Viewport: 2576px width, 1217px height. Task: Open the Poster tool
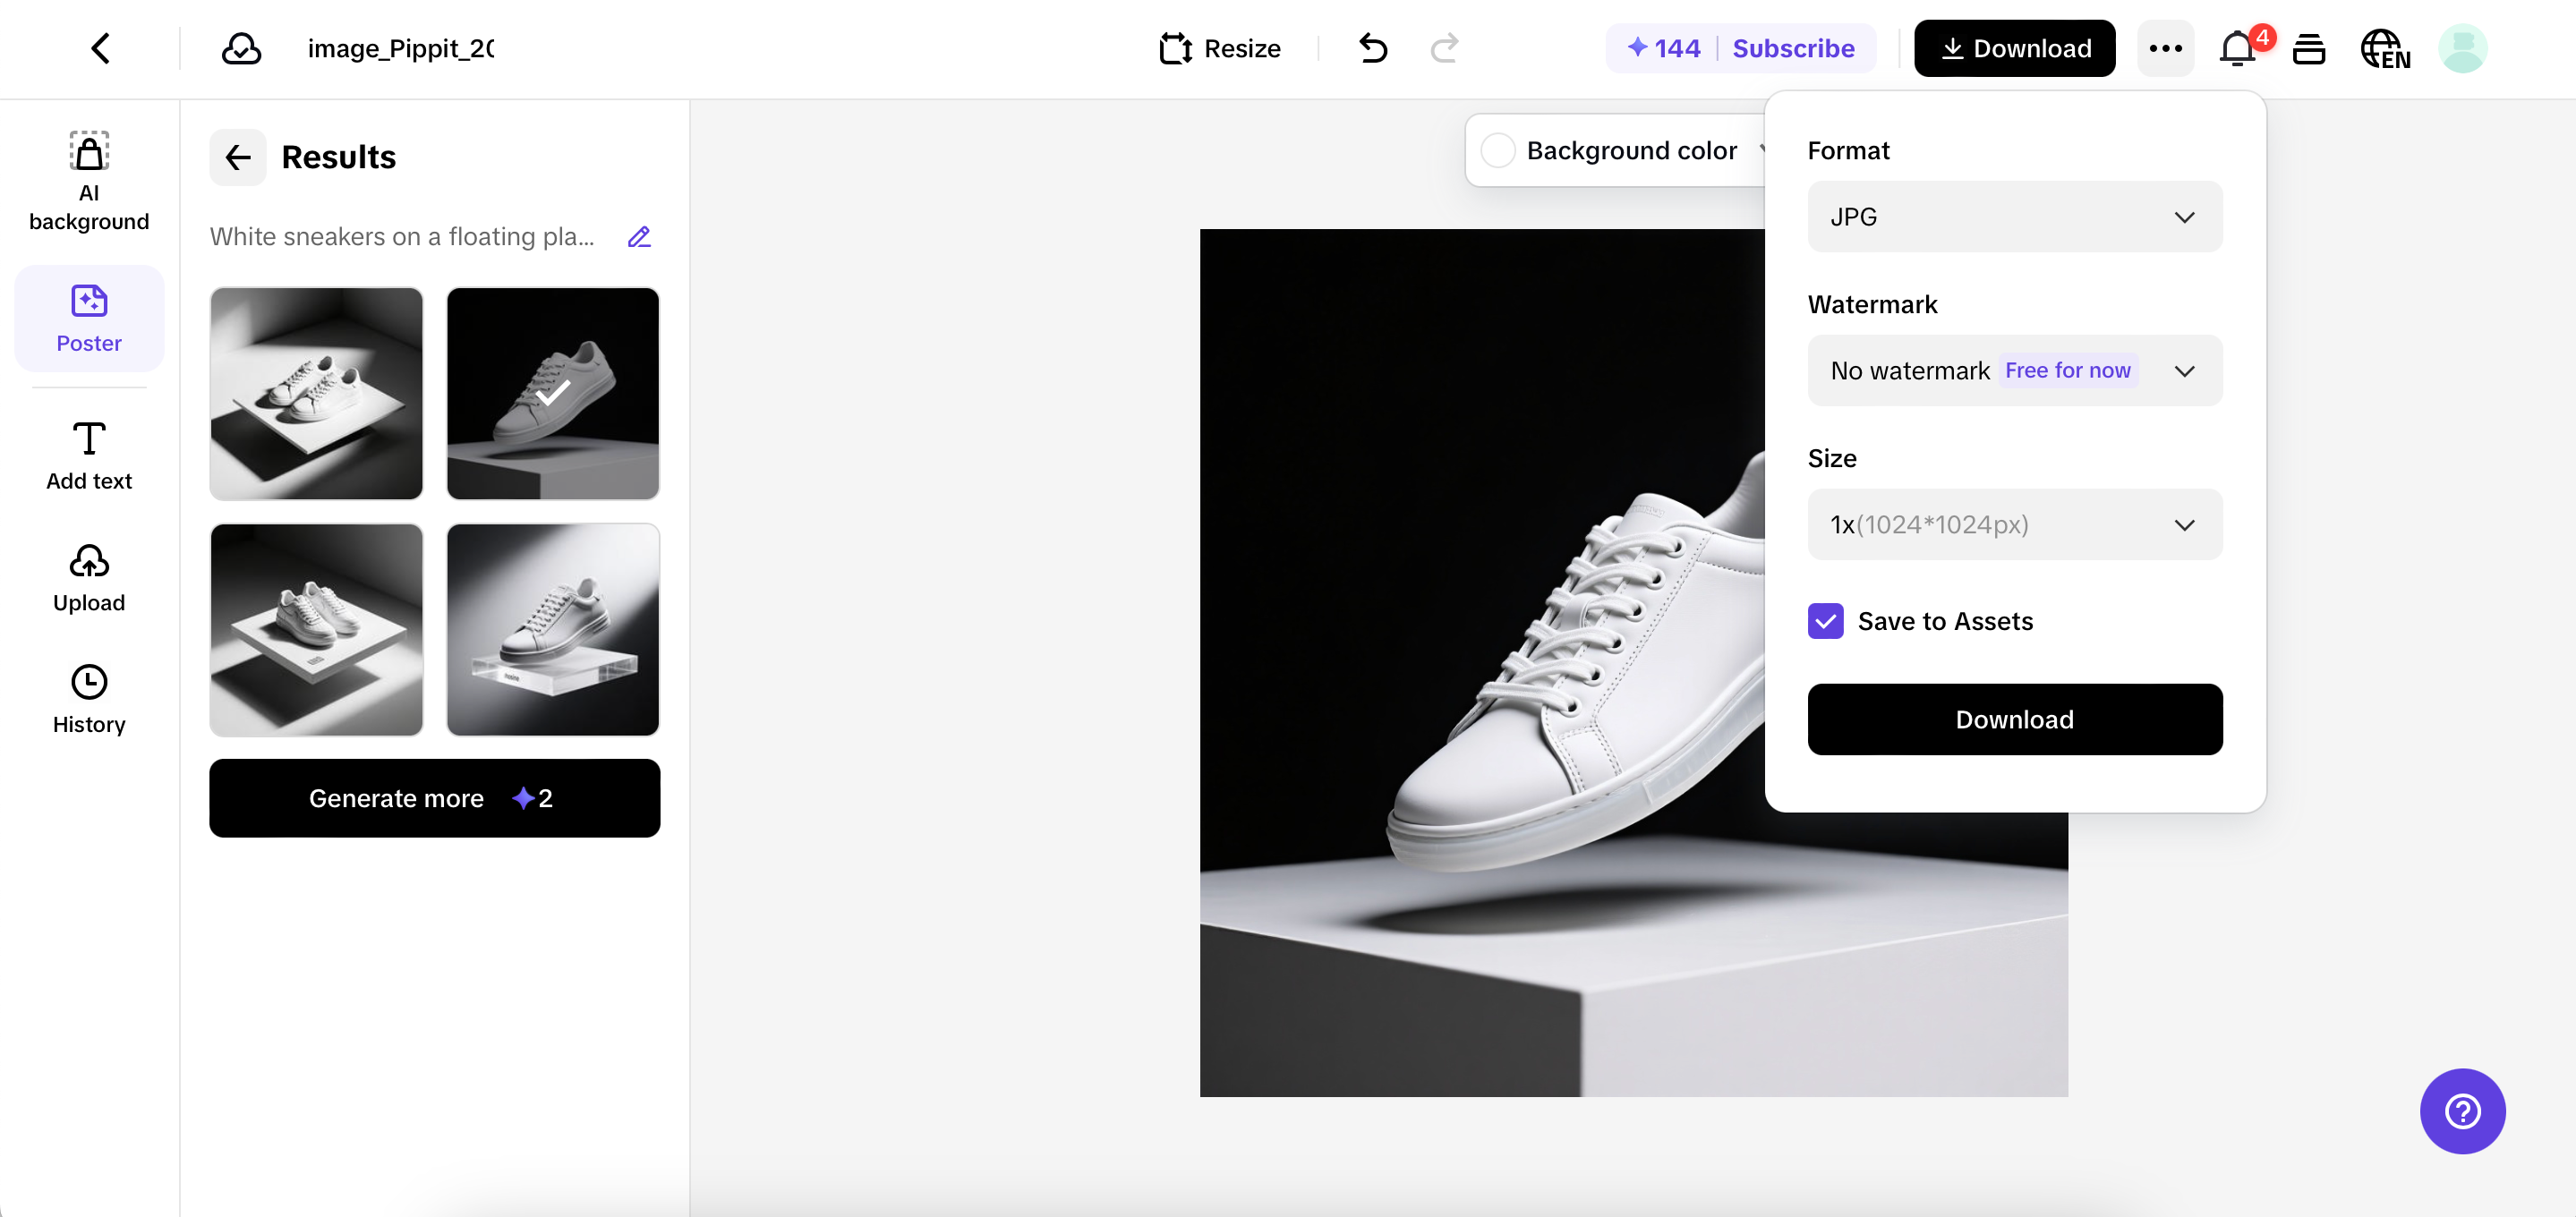coord(89,318)
